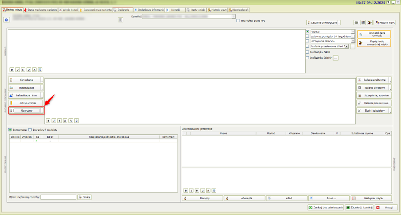Enable the Bez opłaty przez NFZ checkbox
This screenshot has width=401, height=215.
[238, 20]
